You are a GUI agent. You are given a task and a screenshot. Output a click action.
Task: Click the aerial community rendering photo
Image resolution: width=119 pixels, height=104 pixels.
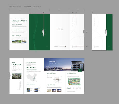pos(17,76)
